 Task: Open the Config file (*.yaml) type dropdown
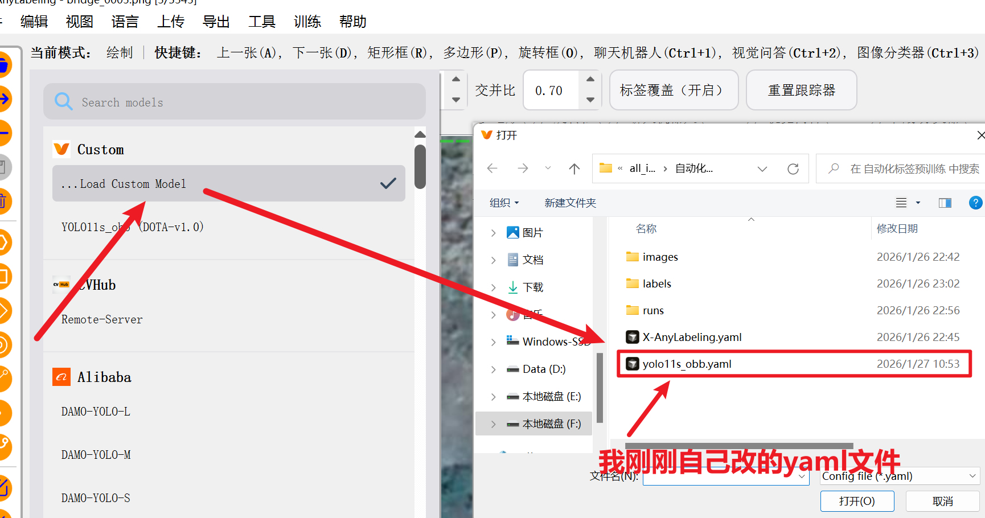[x=900, y=476]
